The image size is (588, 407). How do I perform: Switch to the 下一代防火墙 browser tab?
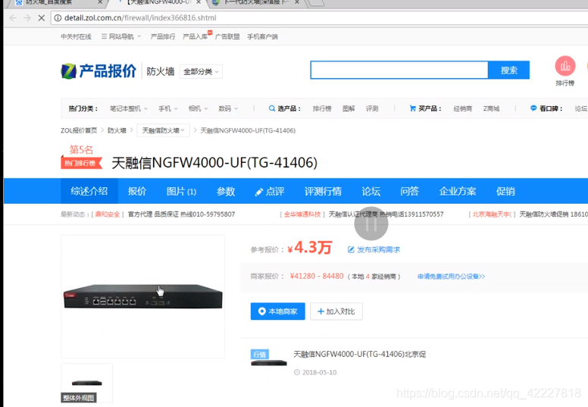(255, 2)
